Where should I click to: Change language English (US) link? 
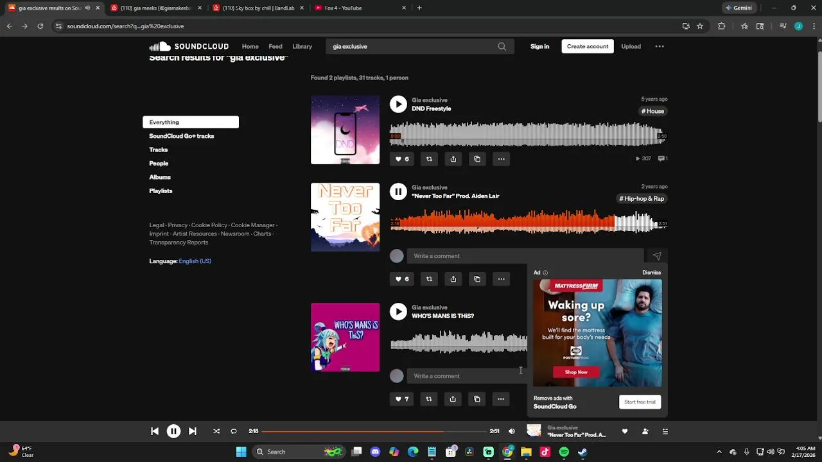[195, 261]
